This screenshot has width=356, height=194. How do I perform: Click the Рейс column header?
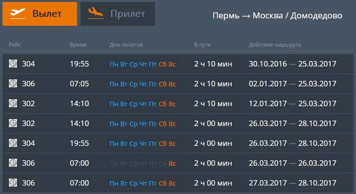tap(15, 45)
